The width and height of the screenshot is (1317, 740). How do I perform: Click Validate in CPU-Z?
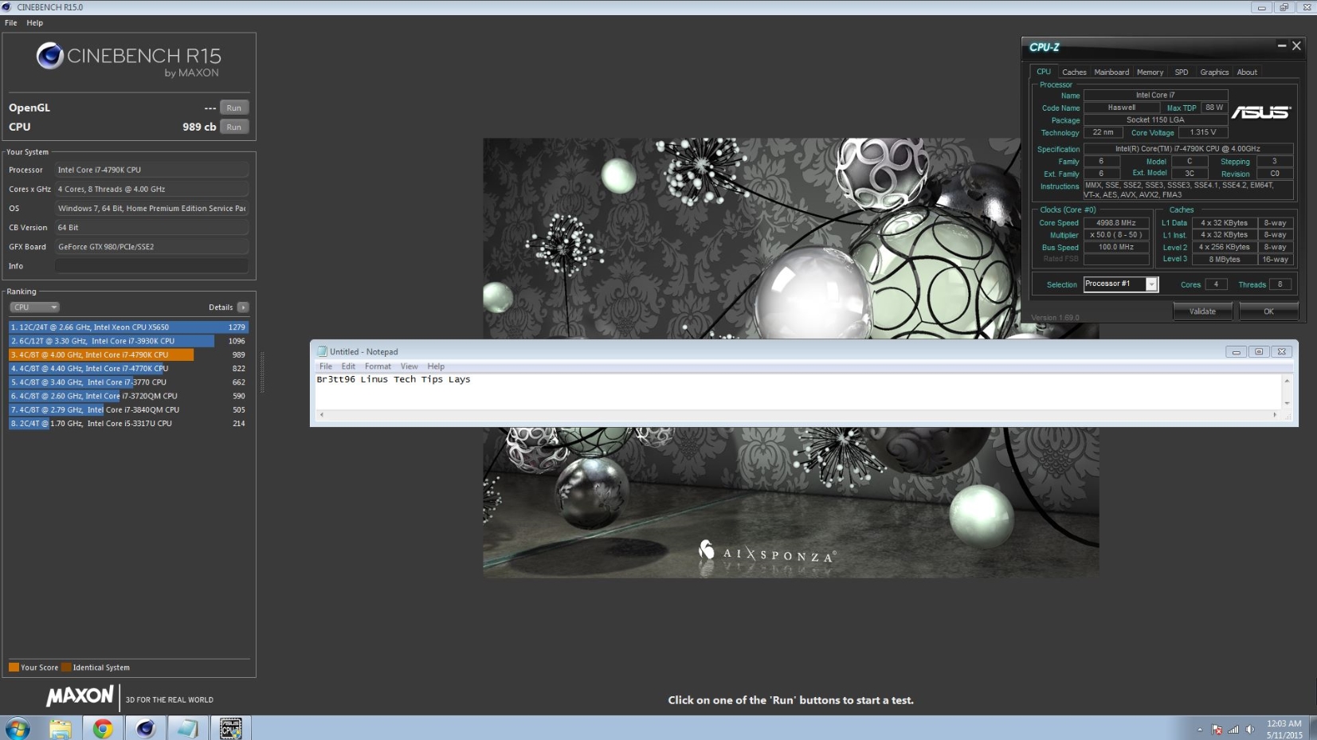coord(1202,311)
